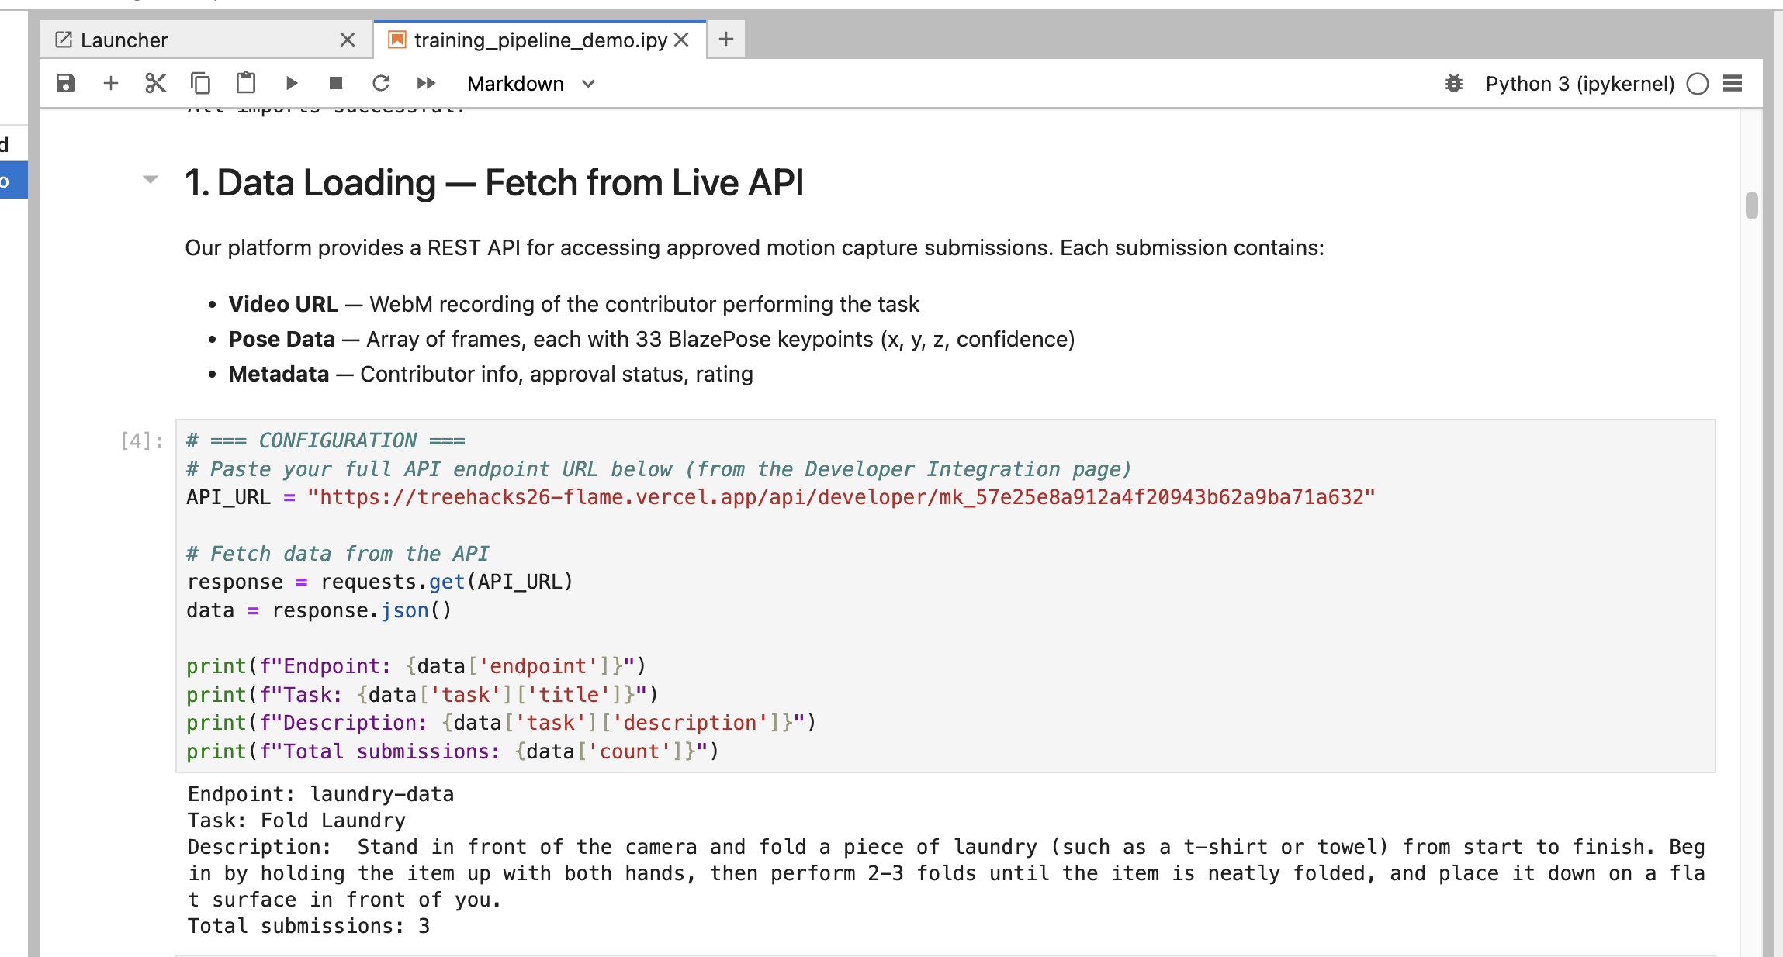The width and height of the screenshot is (1783, 957).
Task: Click the vertical scrollbar thumb
Action: click(x=1751, y=206)
